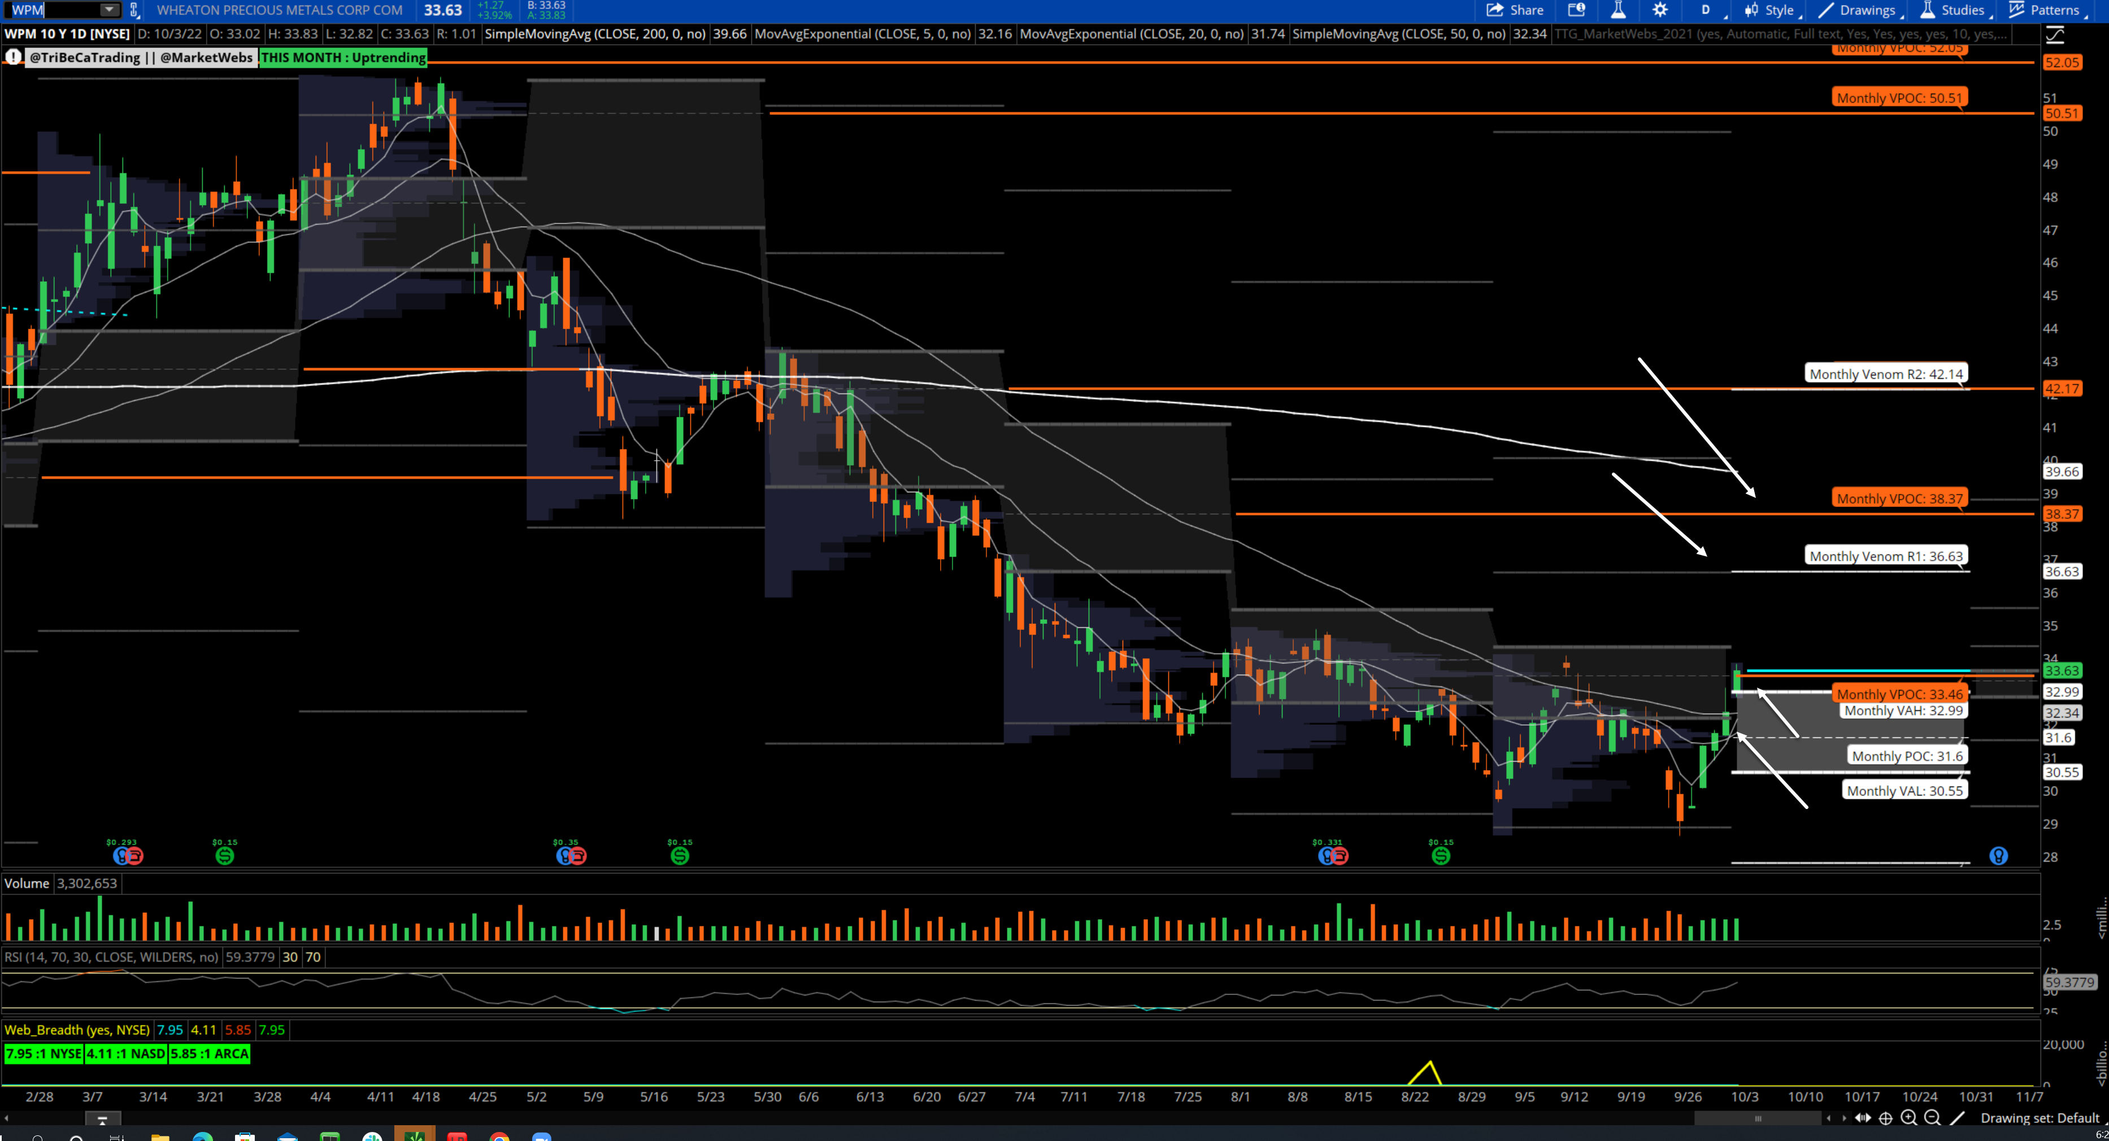2109x1141 pixels.
Task: Open chart settings gear icon
Action: [x=1659, y=10]
